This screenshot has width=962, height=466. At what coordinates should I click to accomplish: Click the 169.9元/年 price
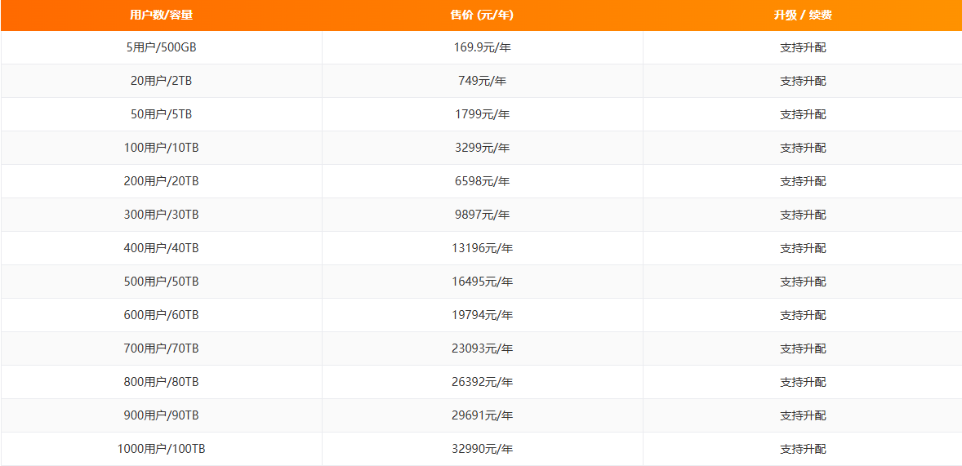pos(482,47)
